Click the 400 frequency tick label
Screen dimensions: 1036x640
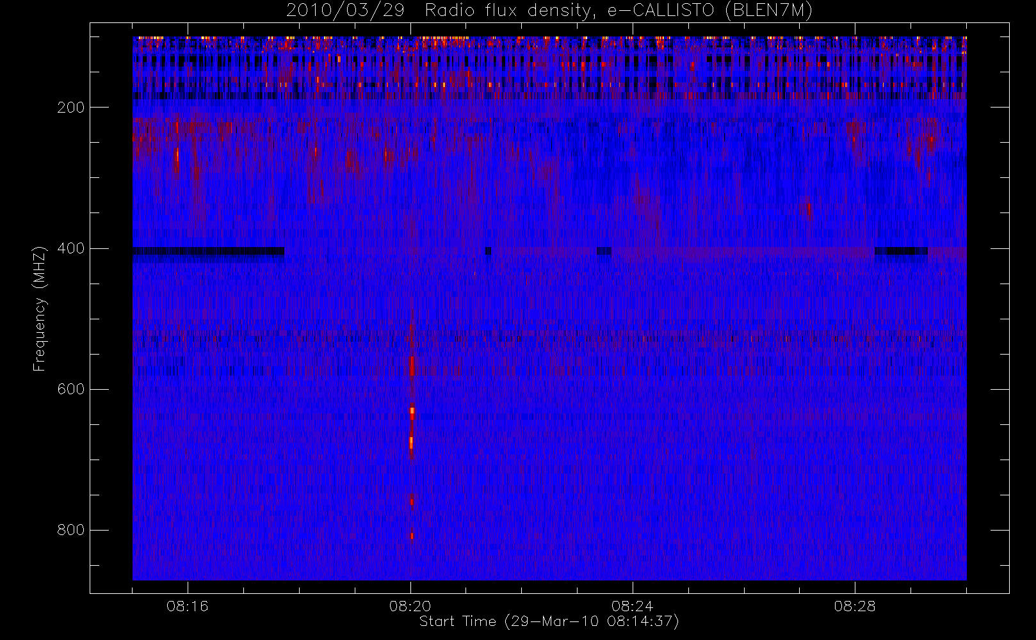click(71, 248)
